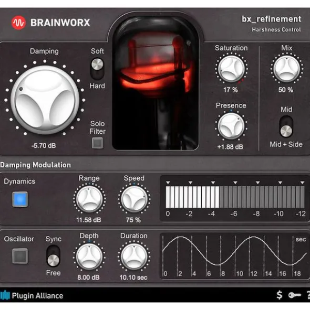The width and height of the screenshot is (310, 310).
Task: Open the dollar sign purchase icon
Action: pos(280,295)
